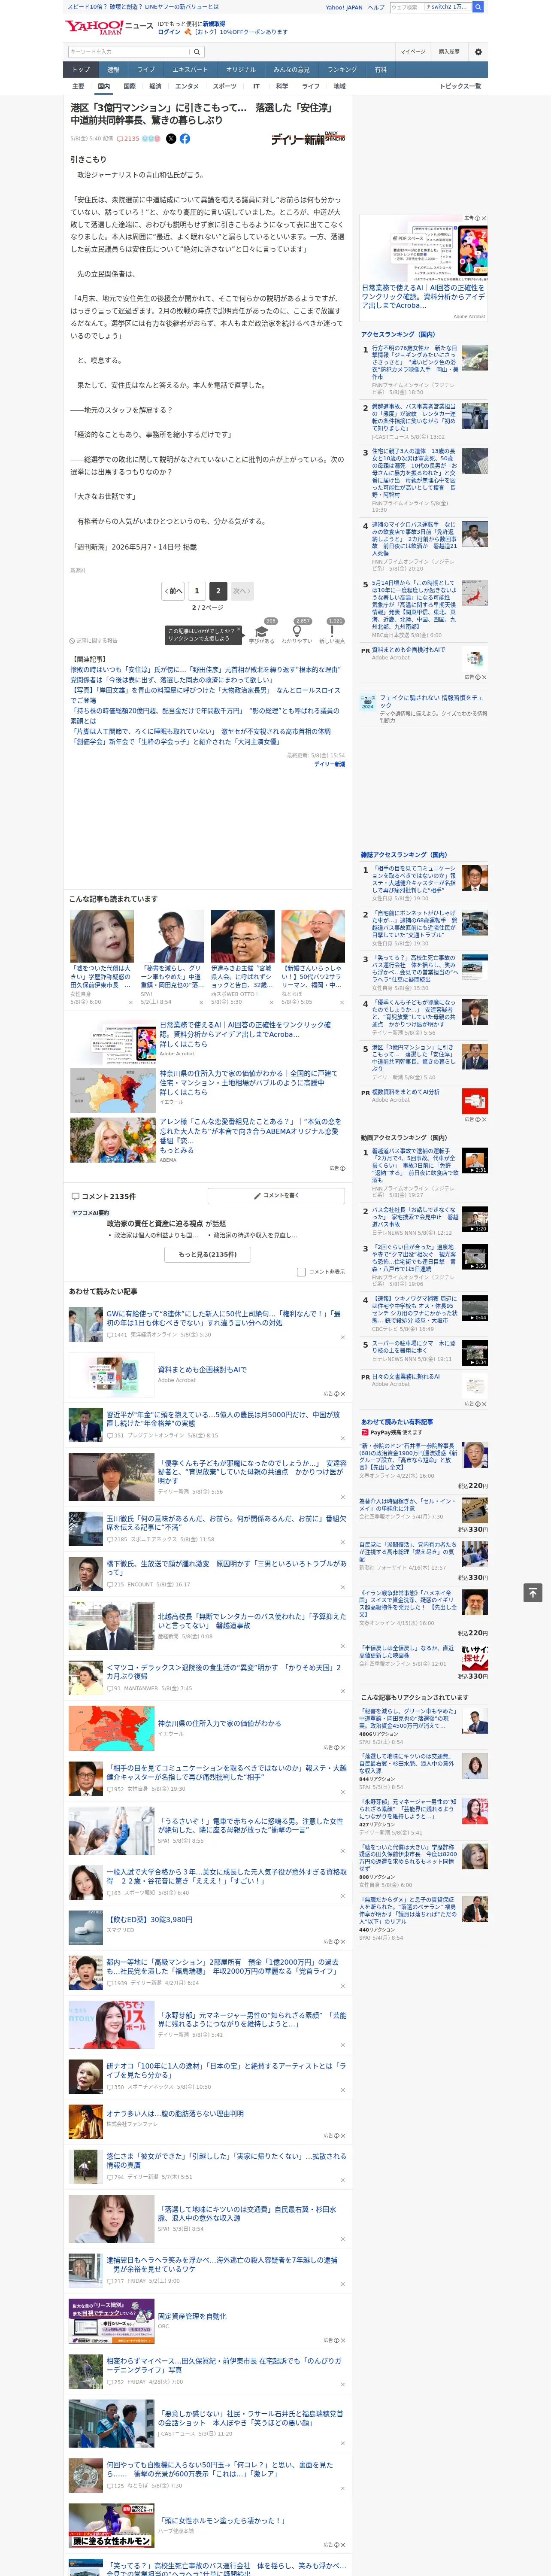Toggle the コメント非表示 checkbox

[x=301, y=1272]
